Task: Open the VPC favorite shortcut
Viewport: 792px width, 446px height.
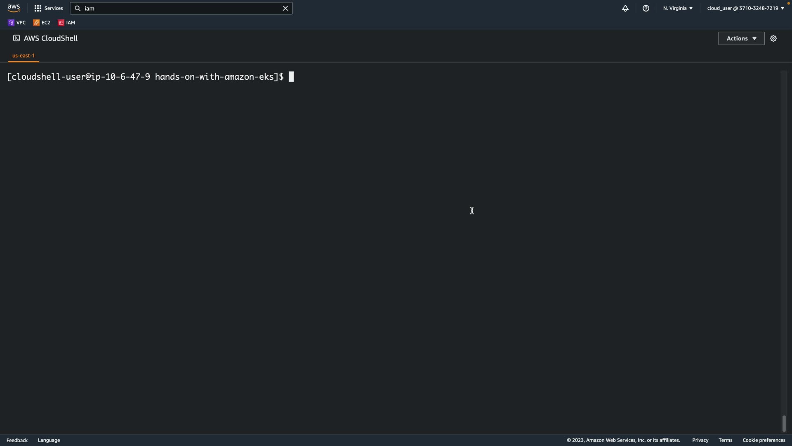Action: pos(17,23)
